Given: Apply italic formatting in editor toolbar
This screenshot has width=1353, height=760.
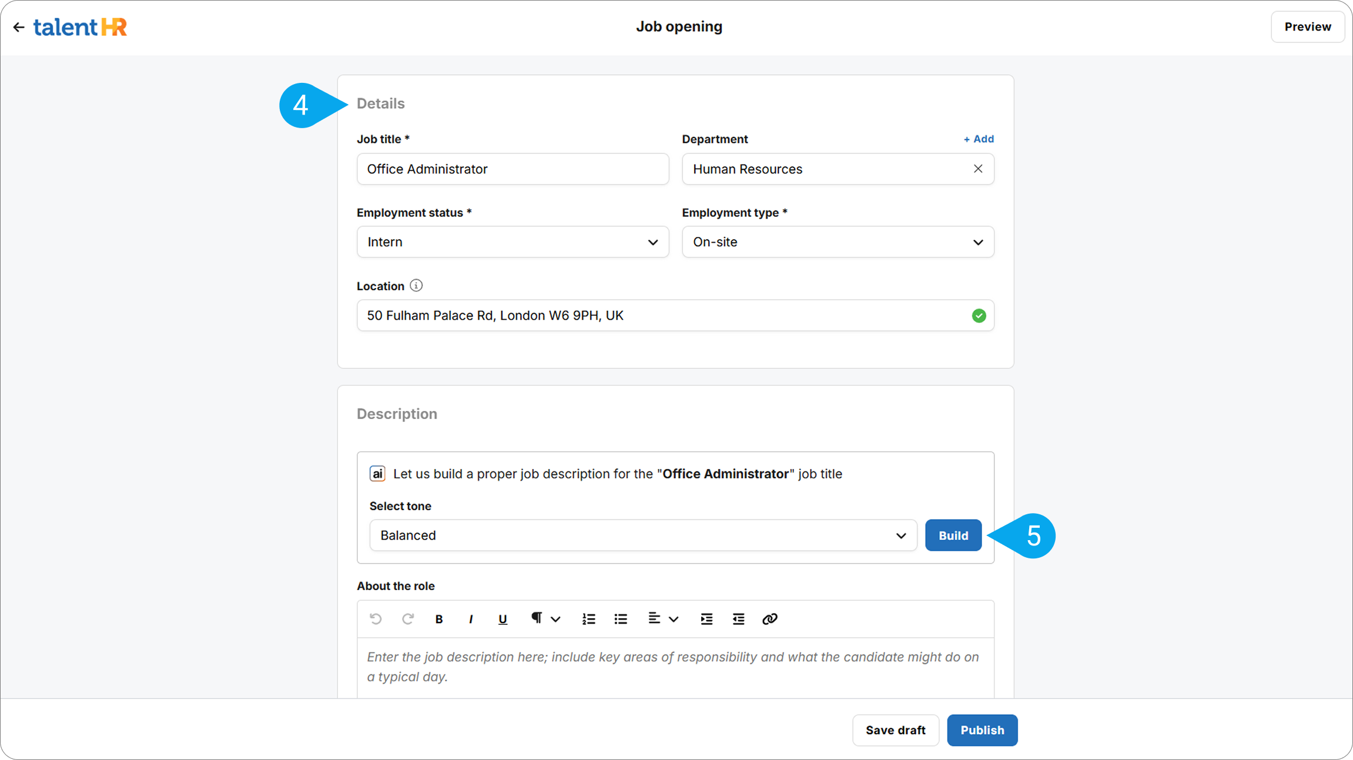Looking at the screenshot, I should 471,619.
